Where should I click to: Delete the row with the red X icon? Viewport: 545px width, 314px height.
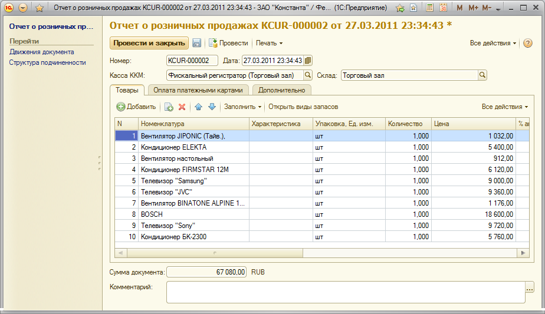[182, 107]
